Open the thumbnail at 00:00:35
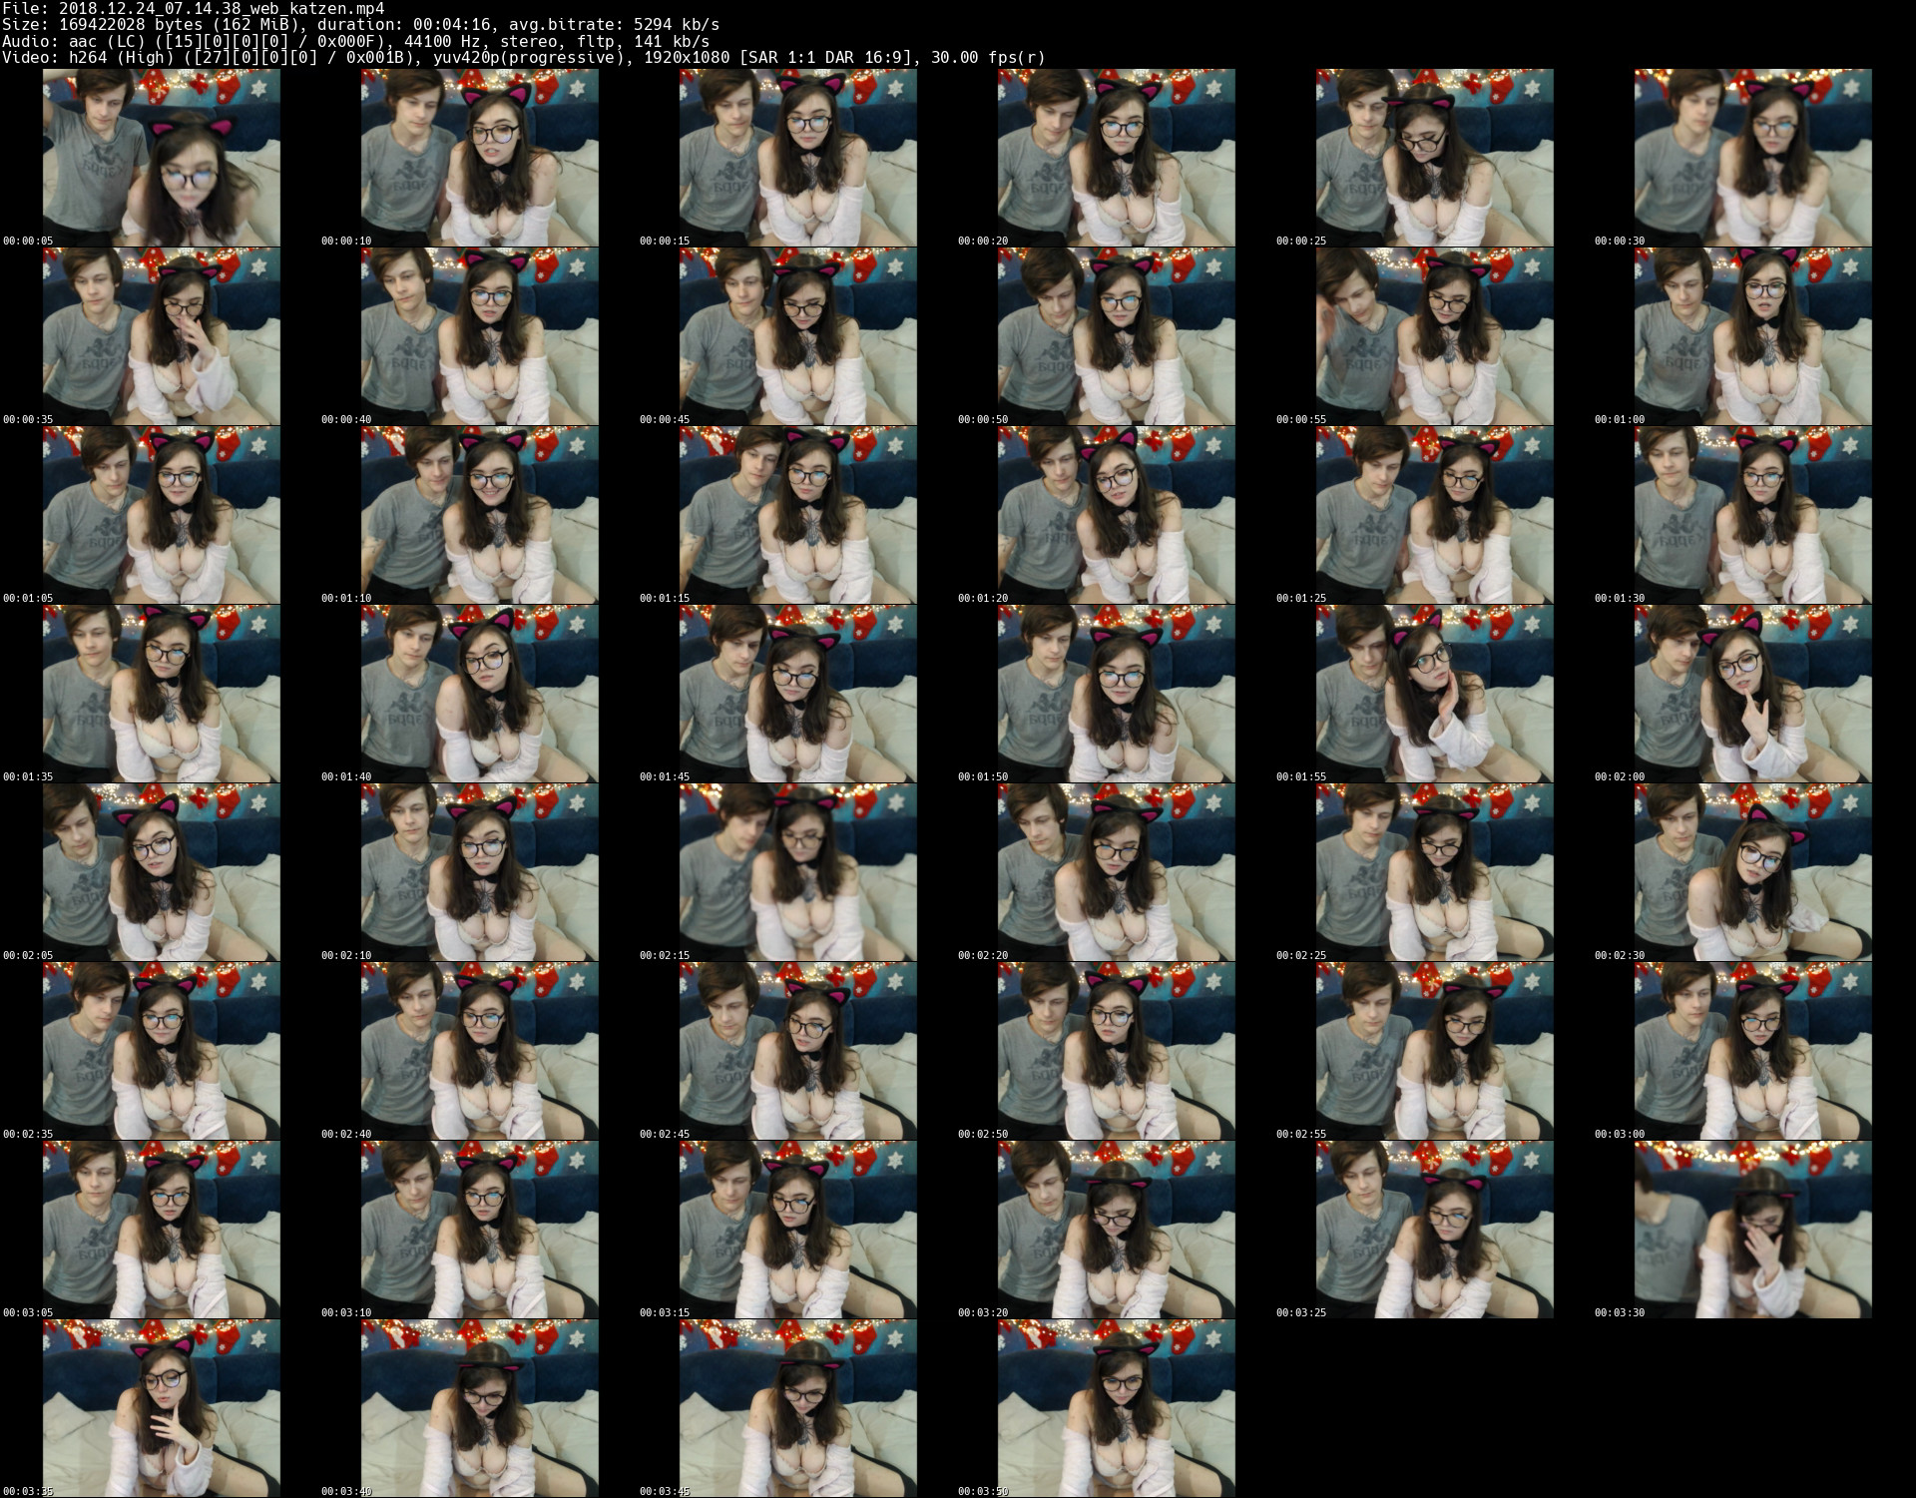This screenshot has width=1916, height=1498. click(161, 336)
